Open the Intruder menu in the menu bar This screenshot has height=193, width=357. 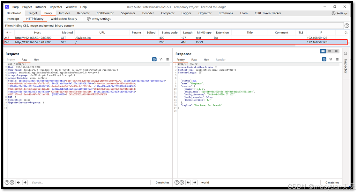pyautogui.click(x=41, y=7)
